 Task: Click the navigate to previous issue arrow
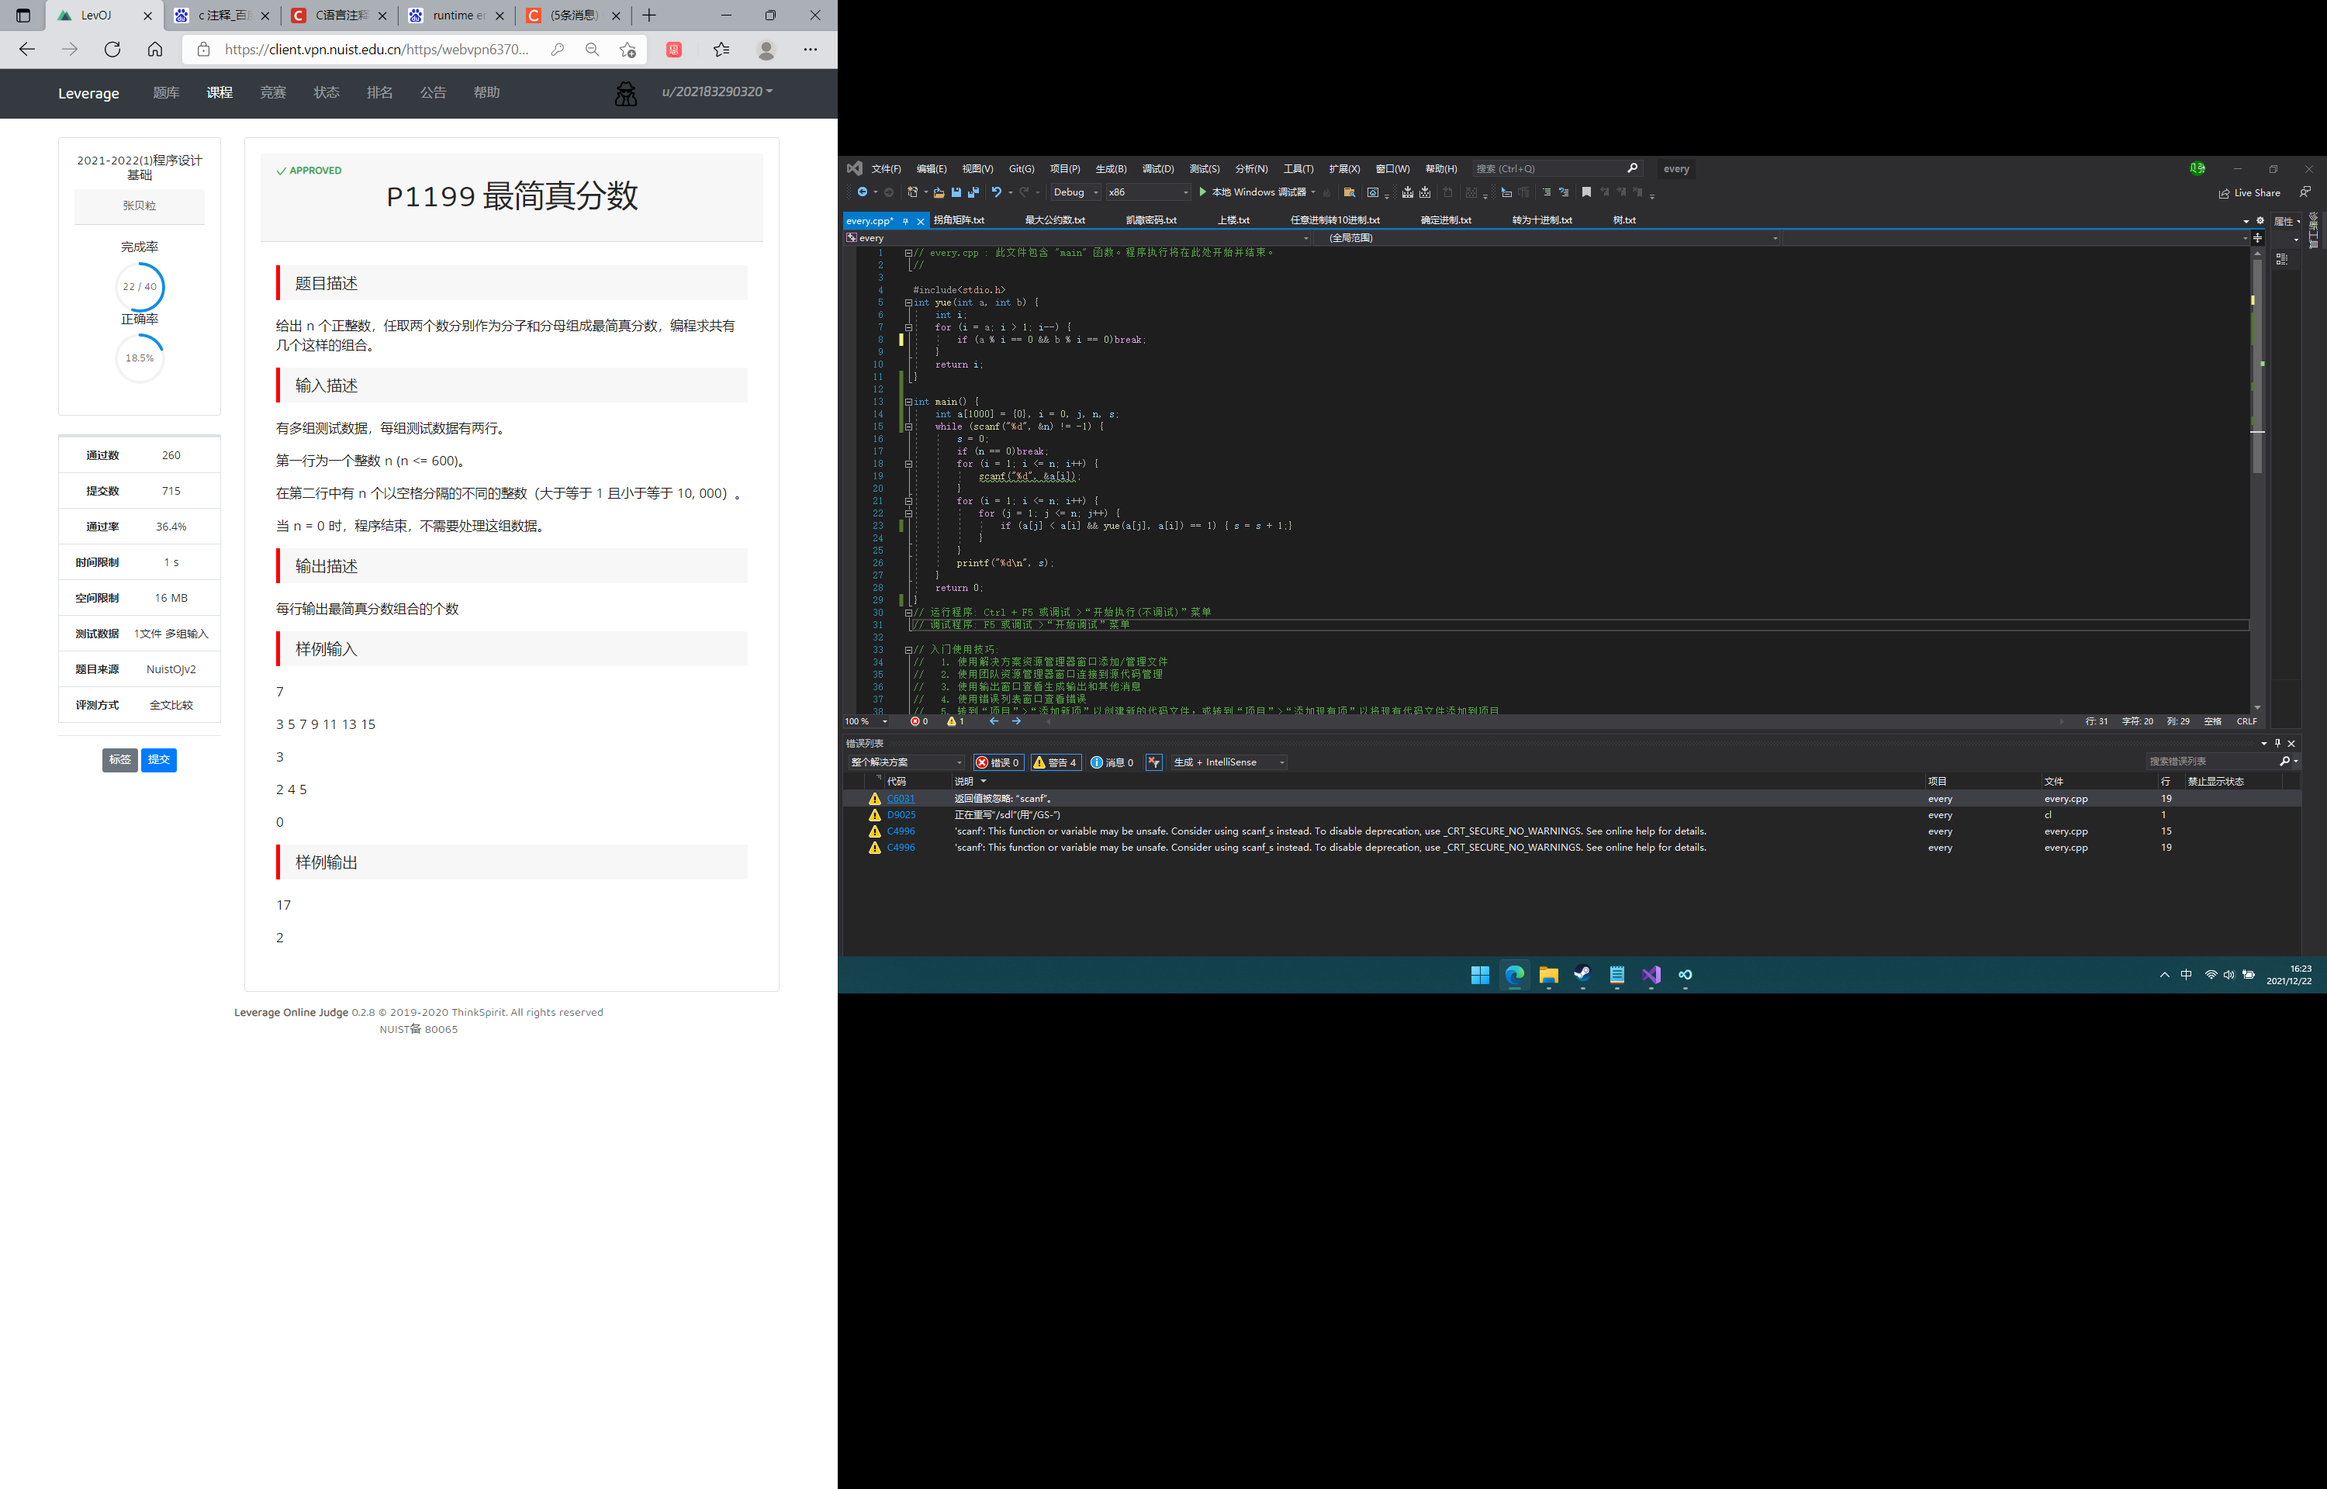click(994, 720)
